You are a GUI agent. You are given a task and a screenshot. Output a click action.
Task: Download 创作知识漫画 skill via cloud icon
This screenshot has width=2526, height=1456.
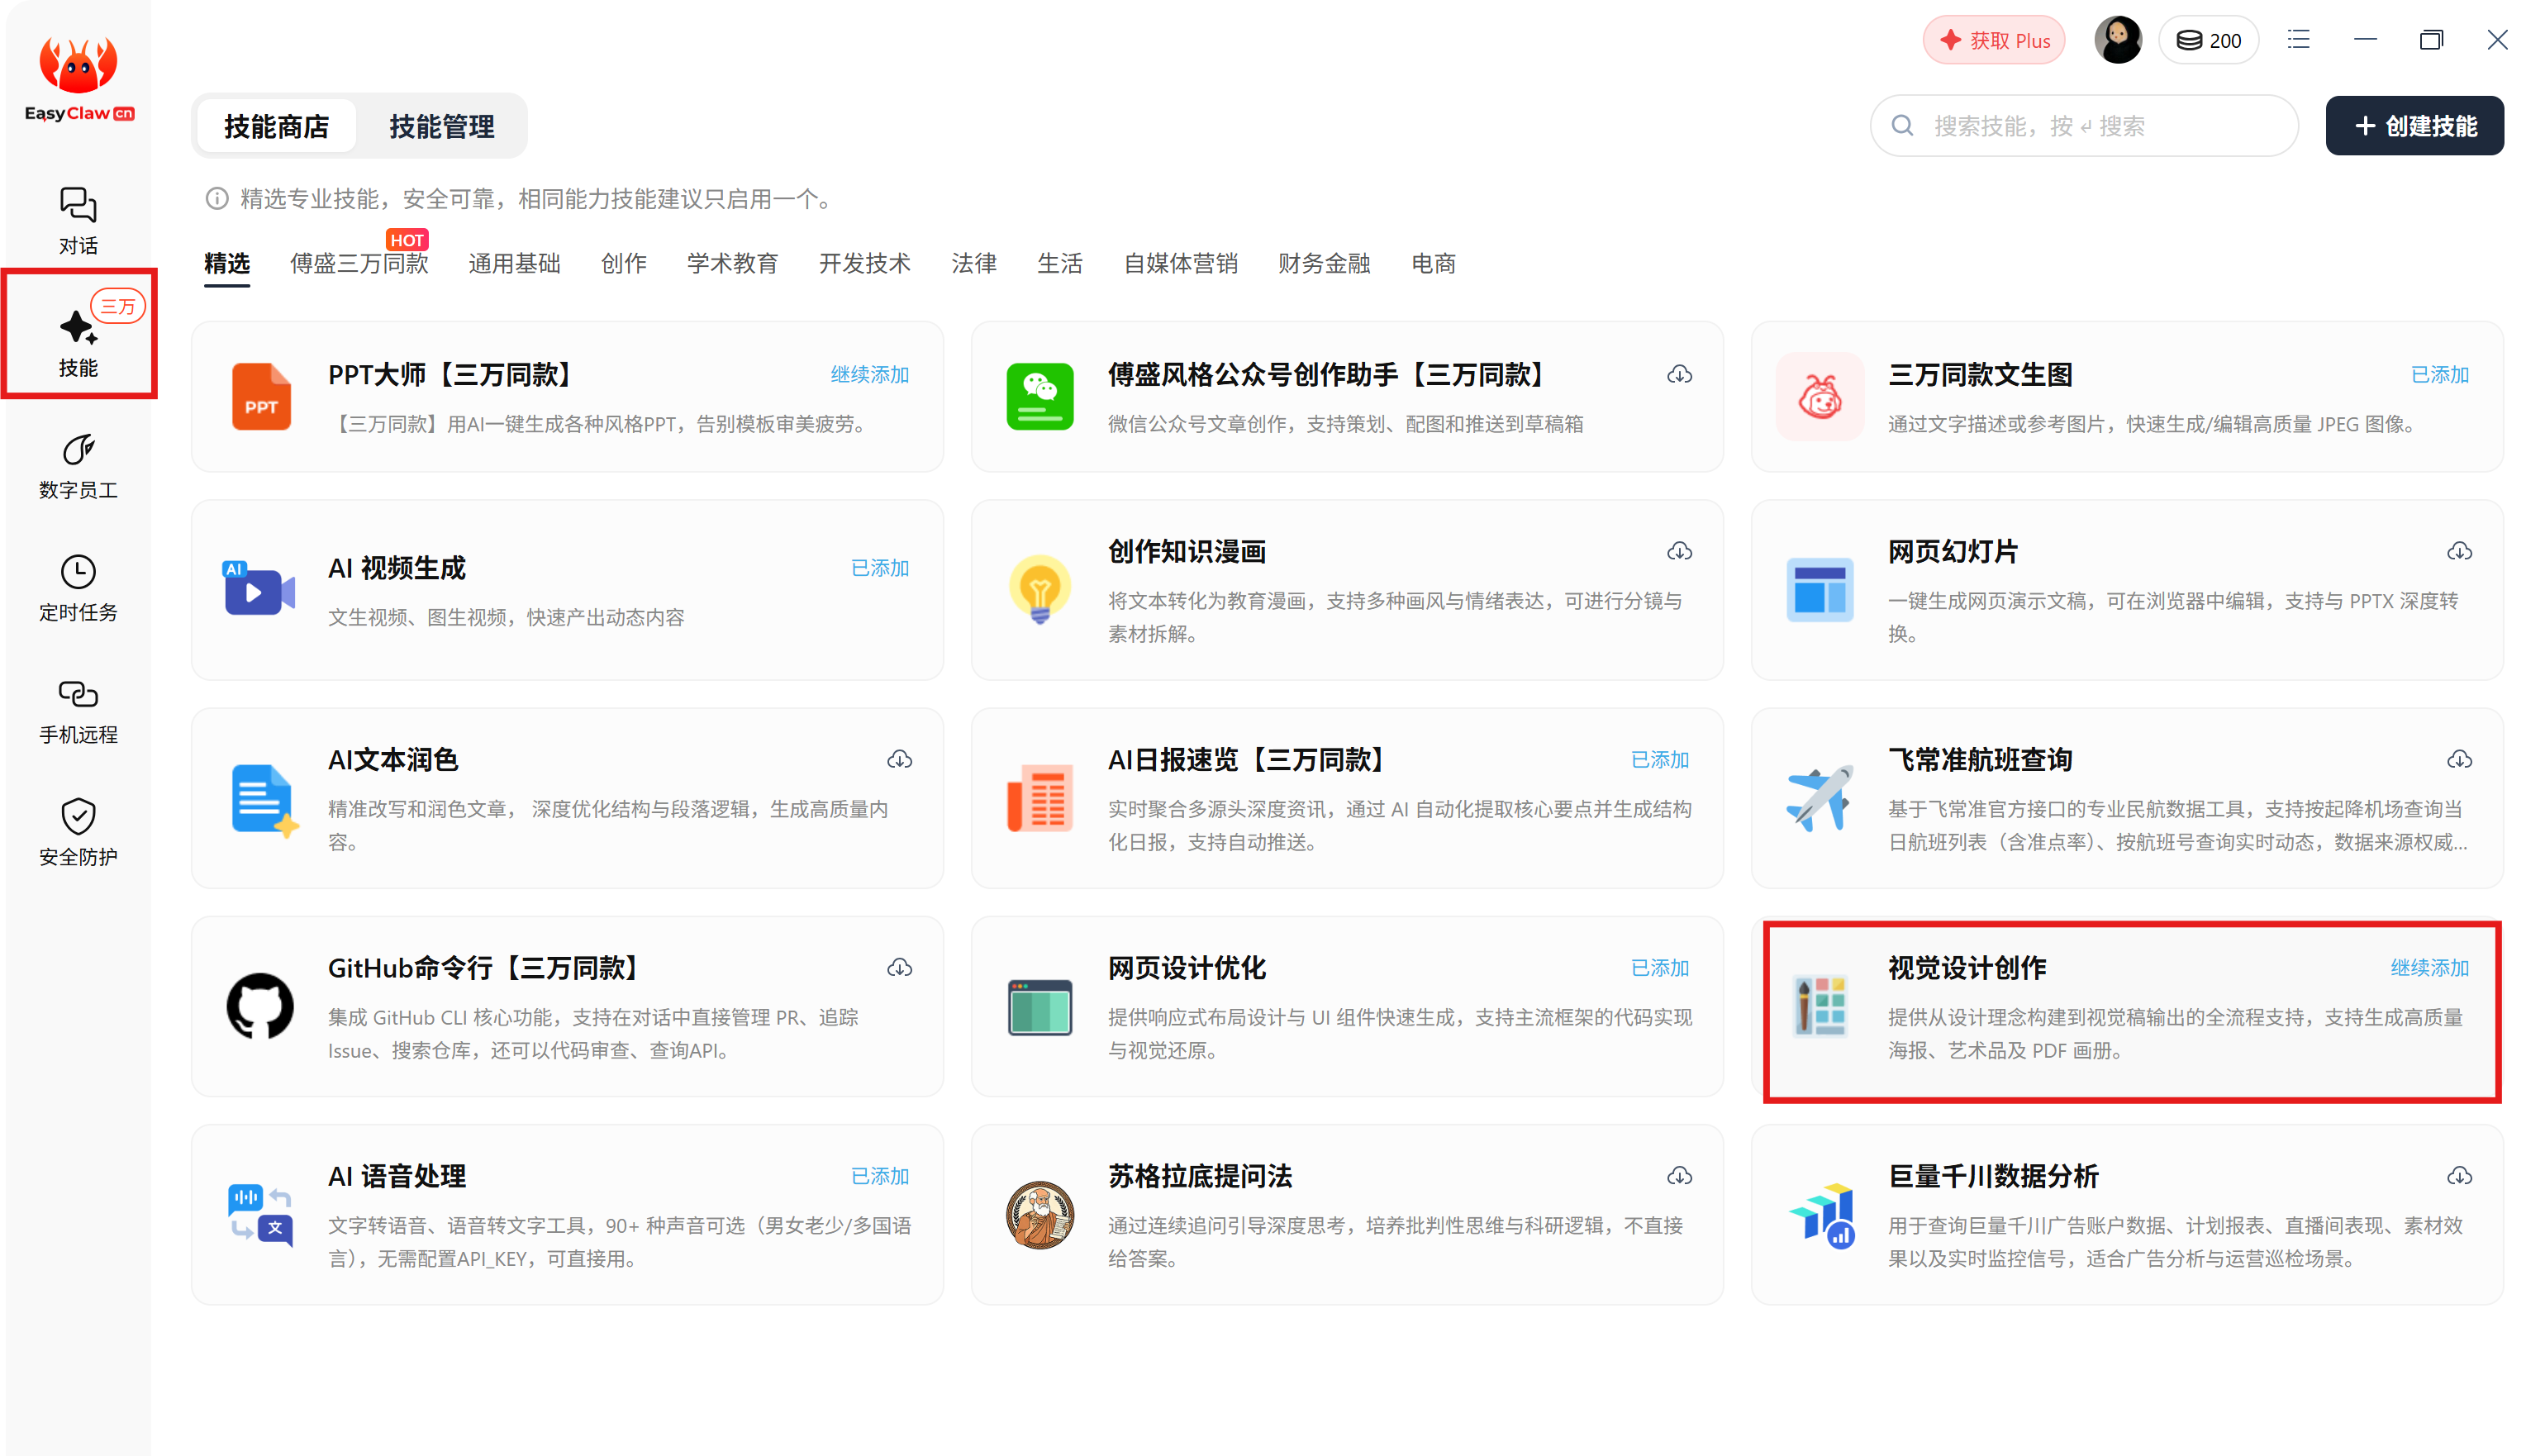1679,551
